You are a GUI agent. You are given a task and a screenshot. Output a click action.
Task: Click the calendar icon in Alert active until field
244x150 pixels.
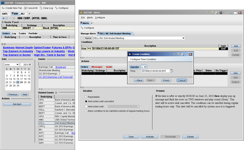138,106
